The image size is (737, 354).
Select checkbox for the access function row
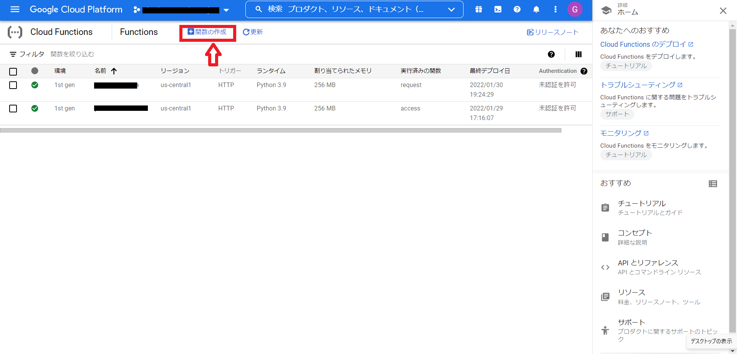(x=13, y=109)
